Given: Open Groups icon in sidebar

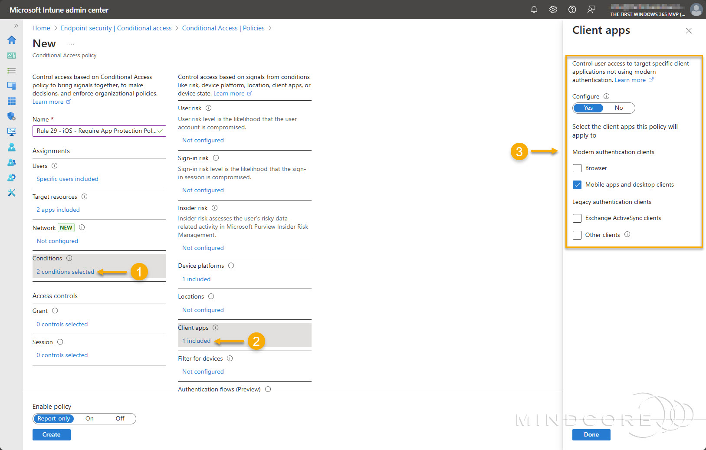Looking at the screenshot, I should [12, 162].
